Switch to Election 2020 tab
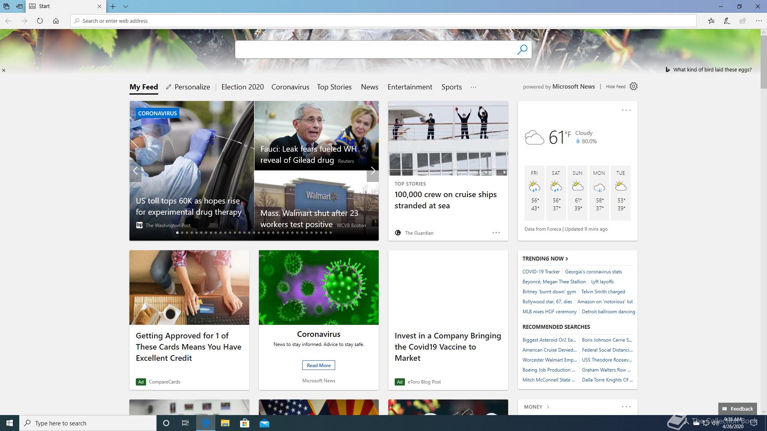Viewport: 767px width, 431px height. pyautogui.click(x=242, y=87)
